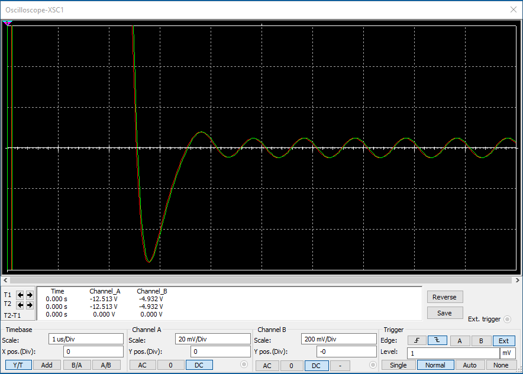This screenshot has width=523, height=374.
Task: Set trigger mode to Auto
Action: tap(469, 365)
